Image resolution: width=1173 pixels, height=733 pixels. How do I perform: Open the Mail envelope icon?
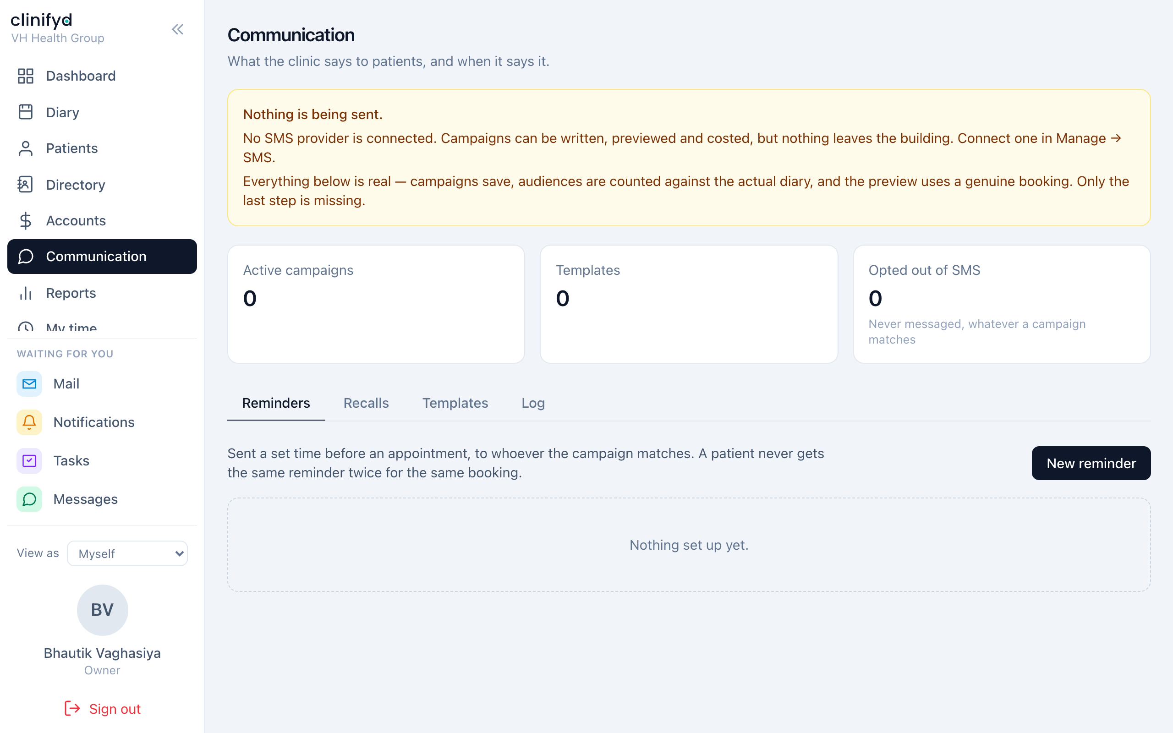pos(30,384)
